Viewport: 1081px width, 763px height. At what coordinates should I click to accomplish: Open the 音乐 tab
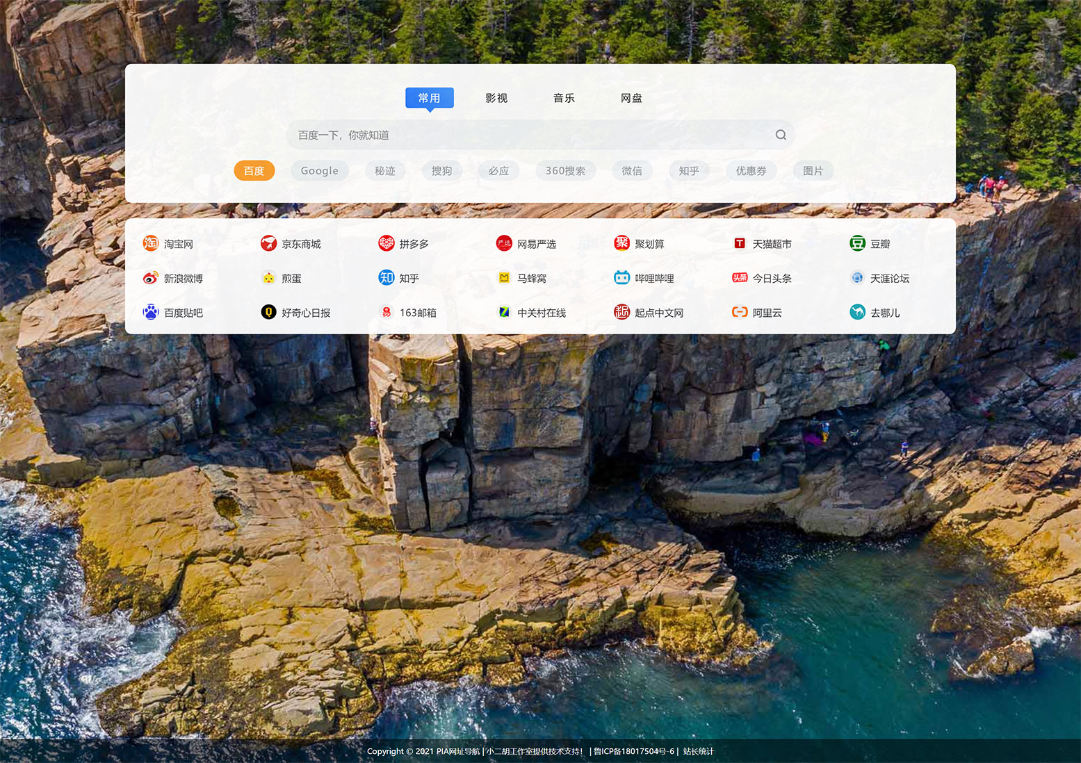[564, 98]
